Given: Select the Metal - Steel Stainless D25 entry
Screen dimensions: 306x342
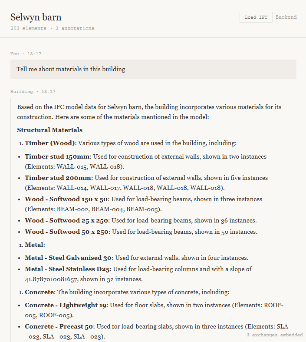Looking at the screenshot, I should tap(68, 269).
